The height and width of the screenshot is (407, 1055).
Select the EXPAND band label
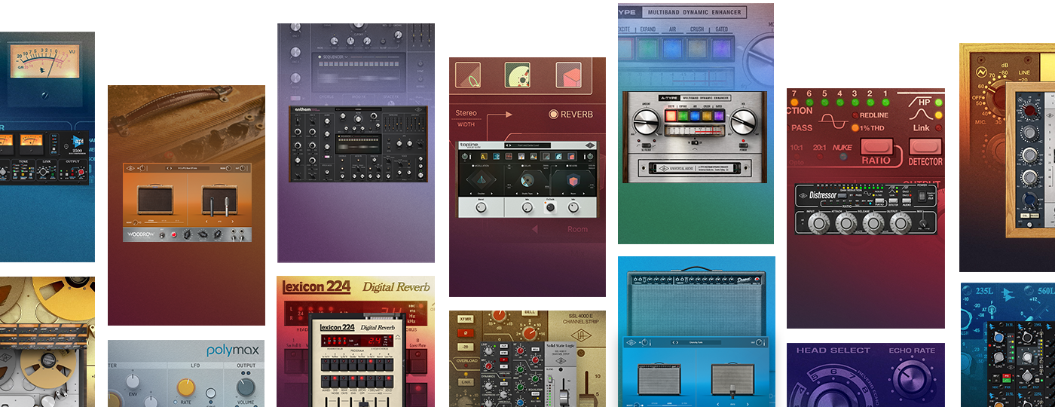647,29
